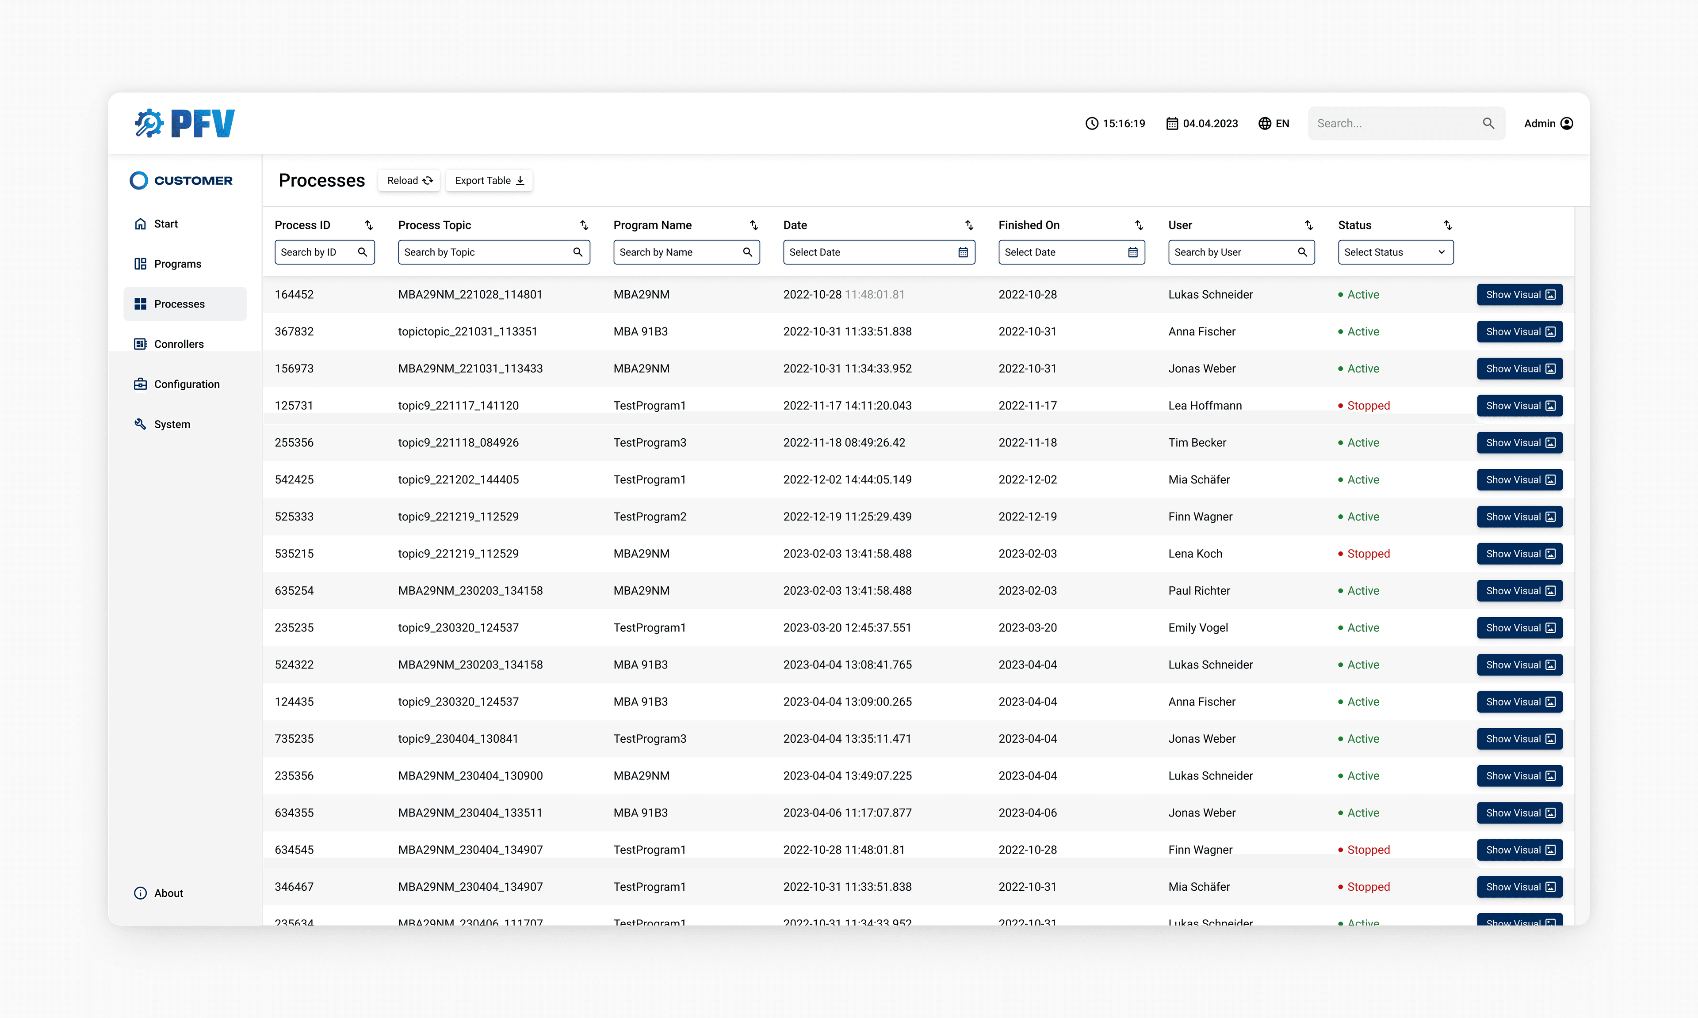Click the Finished On Select Date field
The height and width of the screenshot is (1018, 1698).
coord(1071,252)
